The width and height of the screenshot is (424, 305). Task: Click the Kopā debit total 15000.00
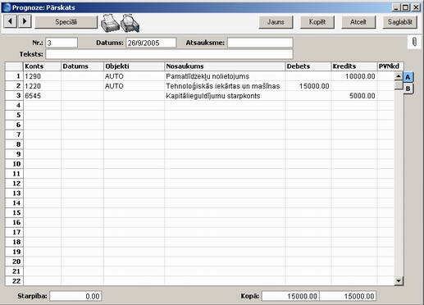coord(290,296)
